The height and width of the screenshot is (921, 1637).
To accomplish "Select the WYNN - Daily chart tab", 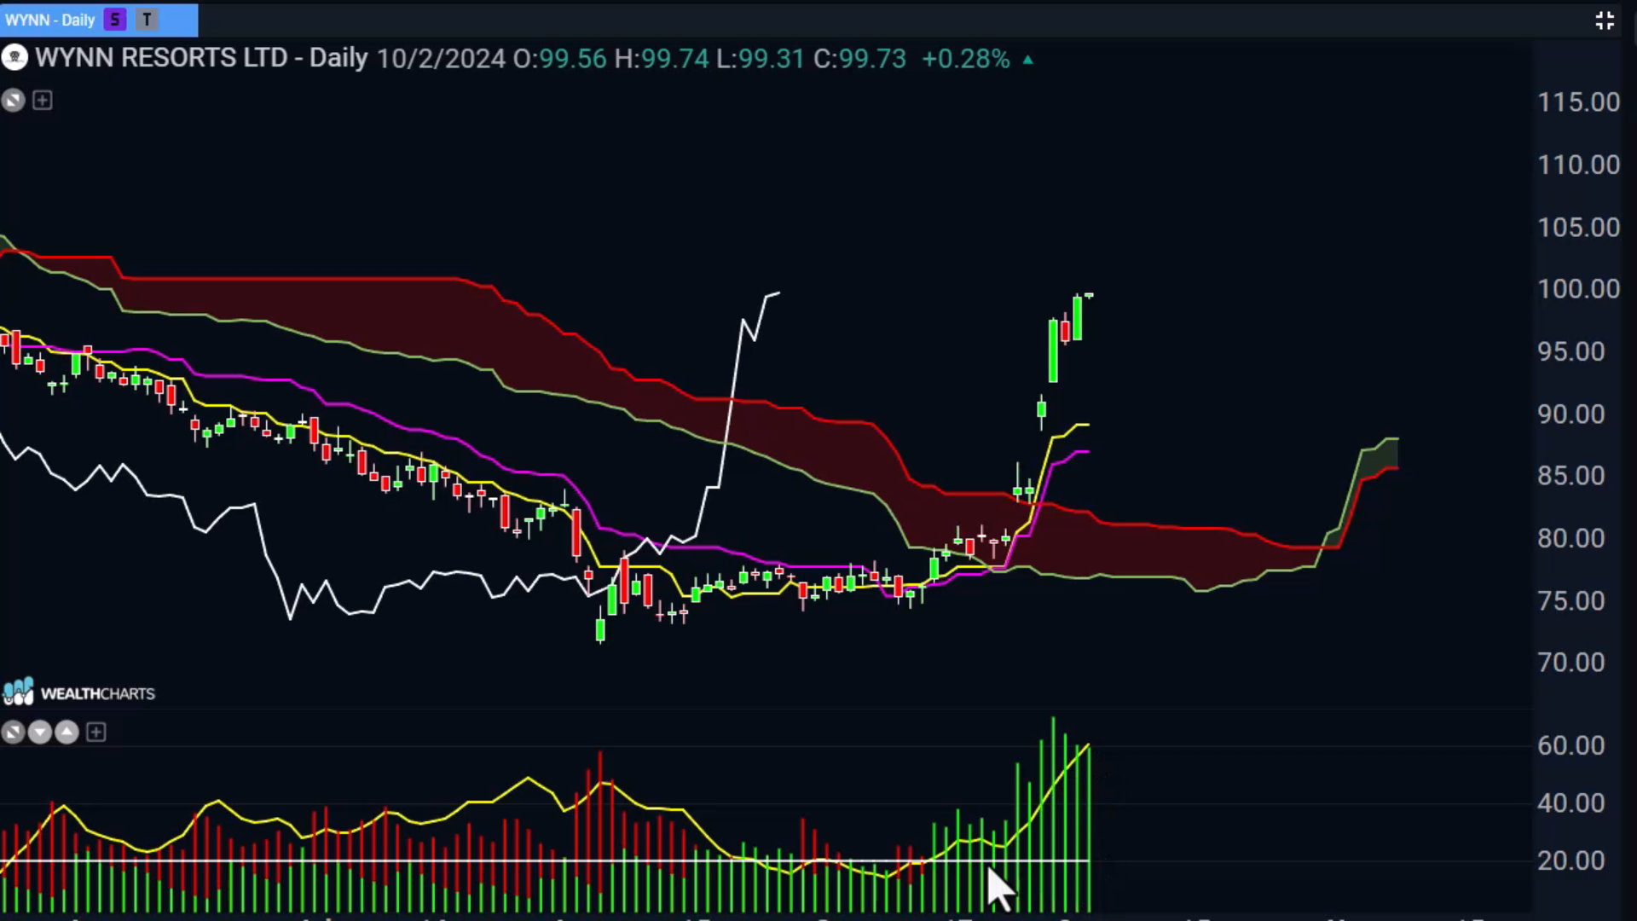I will (x=98, y=20).
